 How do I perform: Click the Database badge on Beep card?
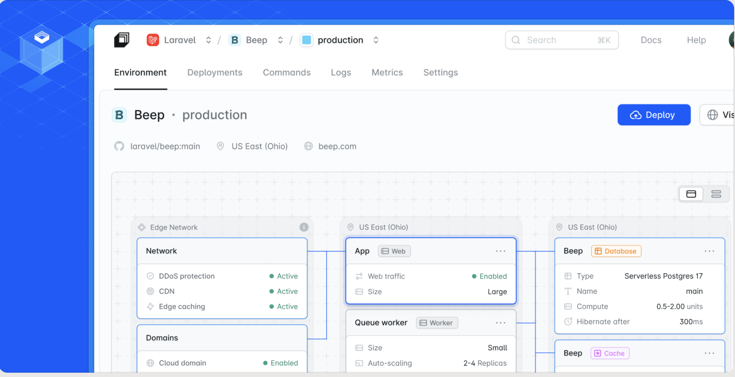(616, 251)
